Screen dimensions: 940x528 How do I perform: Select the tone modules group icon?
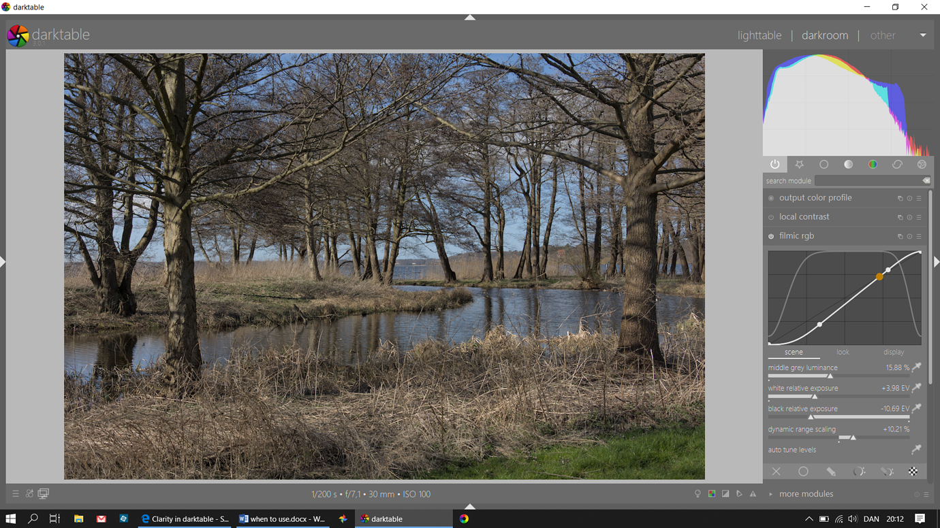click(x=848, y=165)
